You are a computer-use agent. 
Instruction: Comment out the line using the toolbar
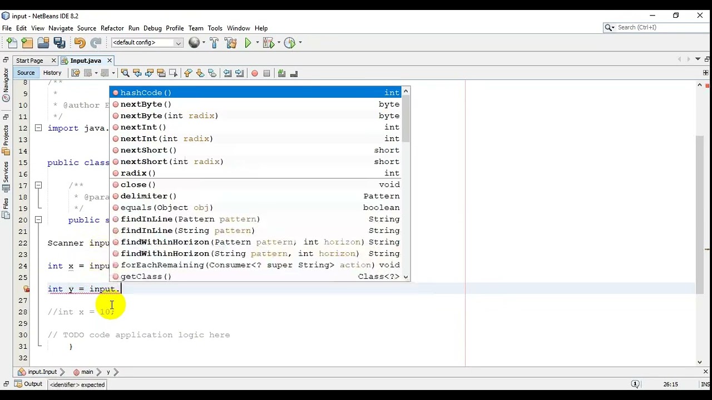pos(281,73)
